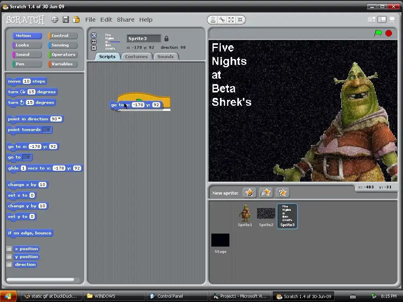Open the go to target dropdown

point(27,157)
